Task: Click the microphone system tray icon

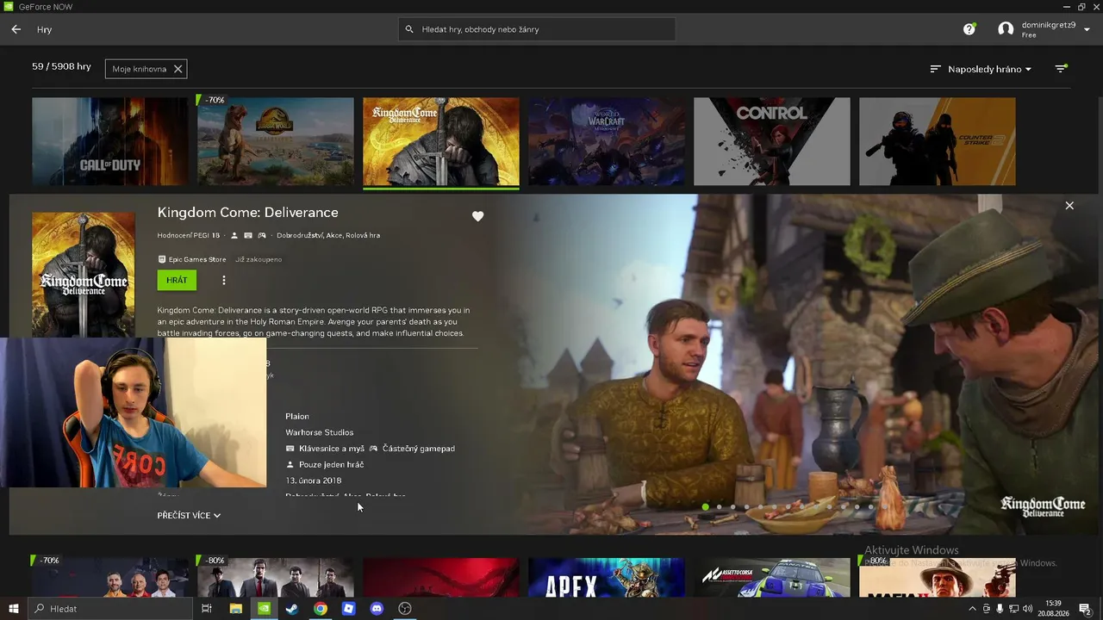Action: [1000, 609]
